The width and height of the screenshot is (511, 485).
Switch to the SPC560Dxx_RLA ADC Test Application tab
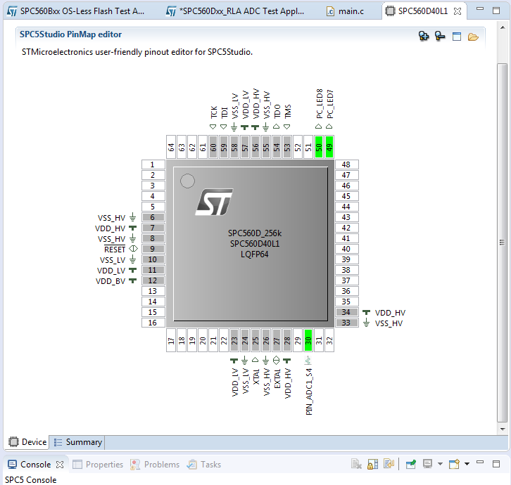pyautogui.click(x=235, y=11)
